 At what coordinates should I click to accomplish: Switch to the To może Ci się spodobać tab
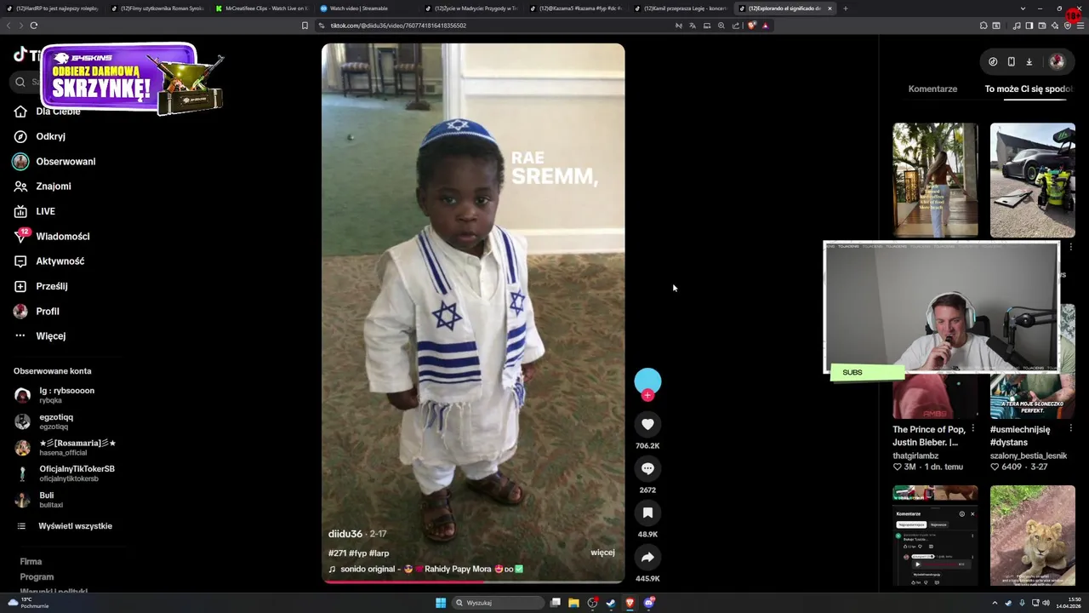coord(1028,89)
